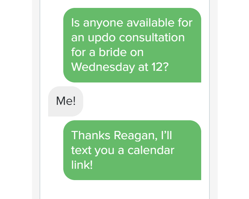Click the word "available" in the first message
The width and height of the screenshot is (249, 199).
tap(150, 23)
